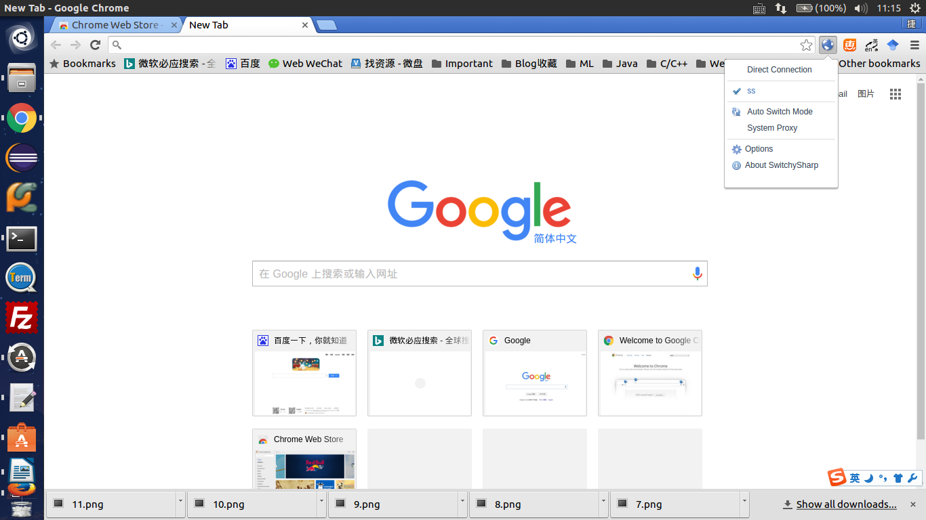Viewport: 926px width, 520px height.
Task: Open the Chrome hamburger menu
Action: tap(914, 45)
